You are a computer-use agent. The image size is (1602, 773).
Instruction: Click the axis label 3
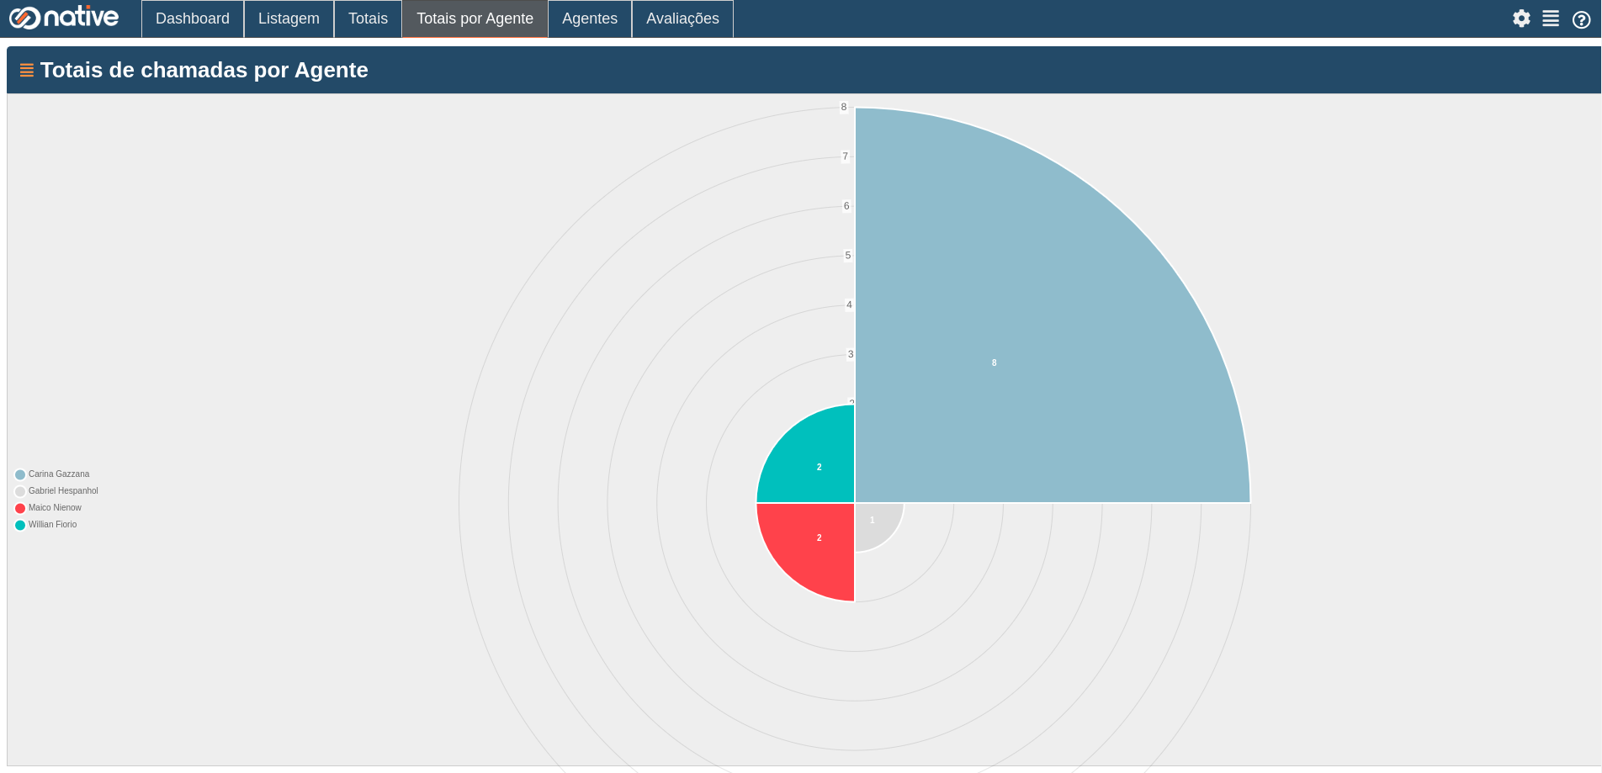[x=851, y=354]
